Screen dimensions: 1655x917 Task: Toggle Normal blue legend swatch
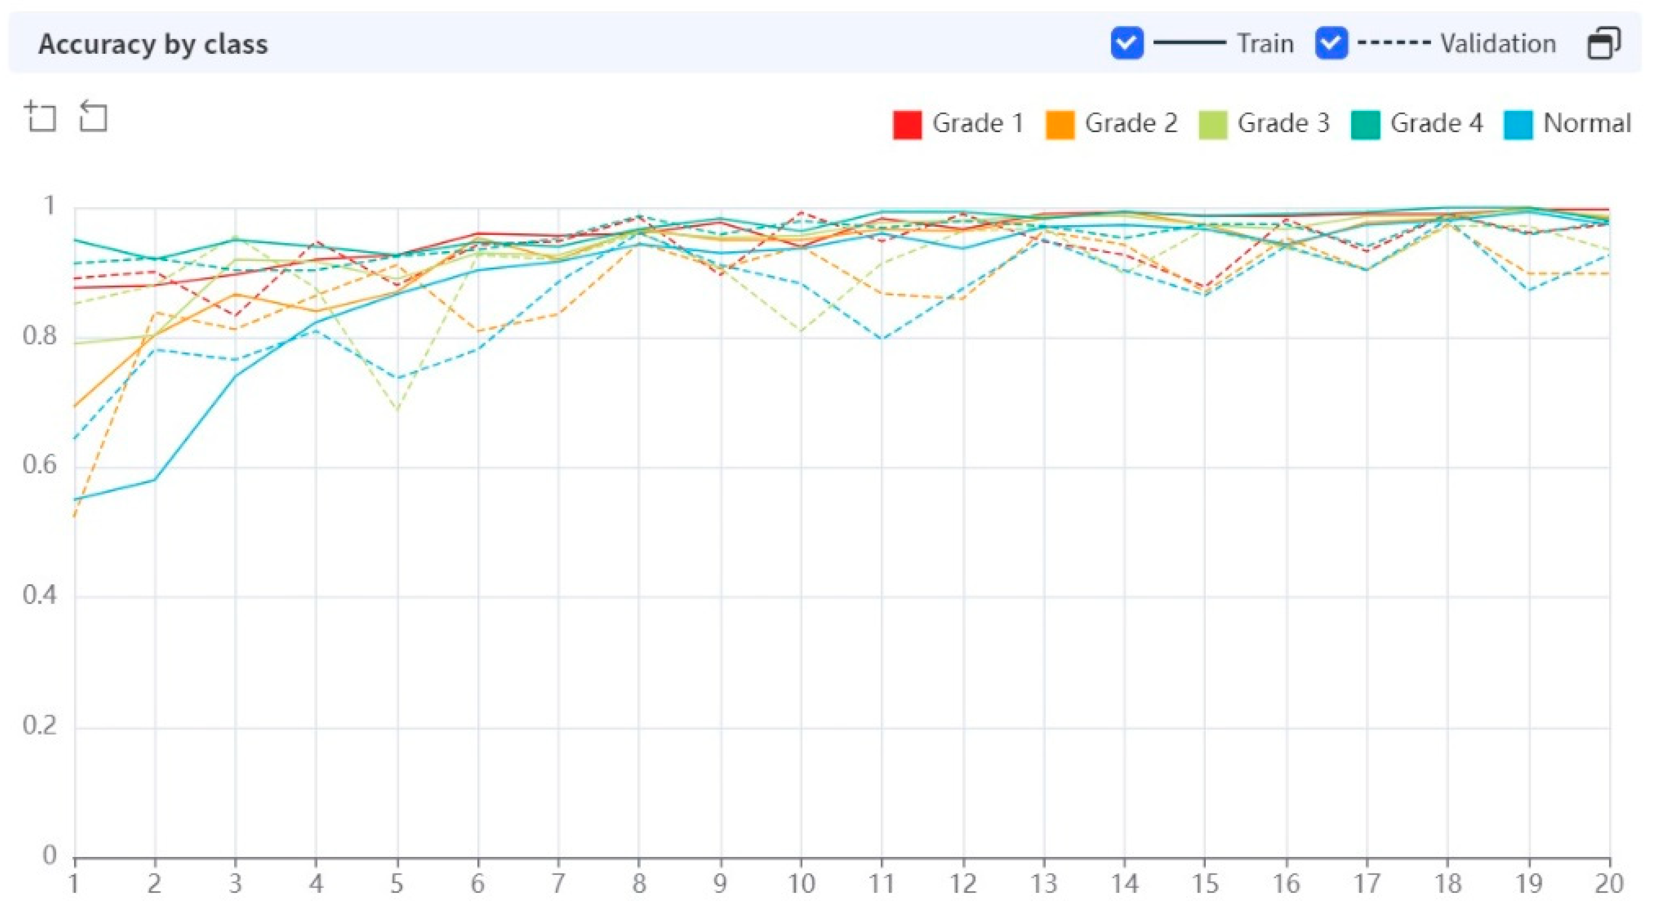pyautogui.click(x=1518, y=124)
